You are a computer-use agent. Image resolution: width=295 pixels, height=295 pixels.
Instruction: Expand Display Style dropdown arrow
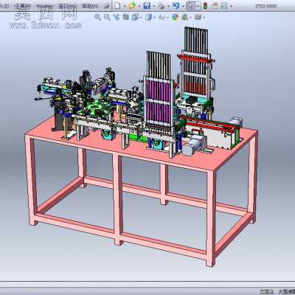coord(154,17)
